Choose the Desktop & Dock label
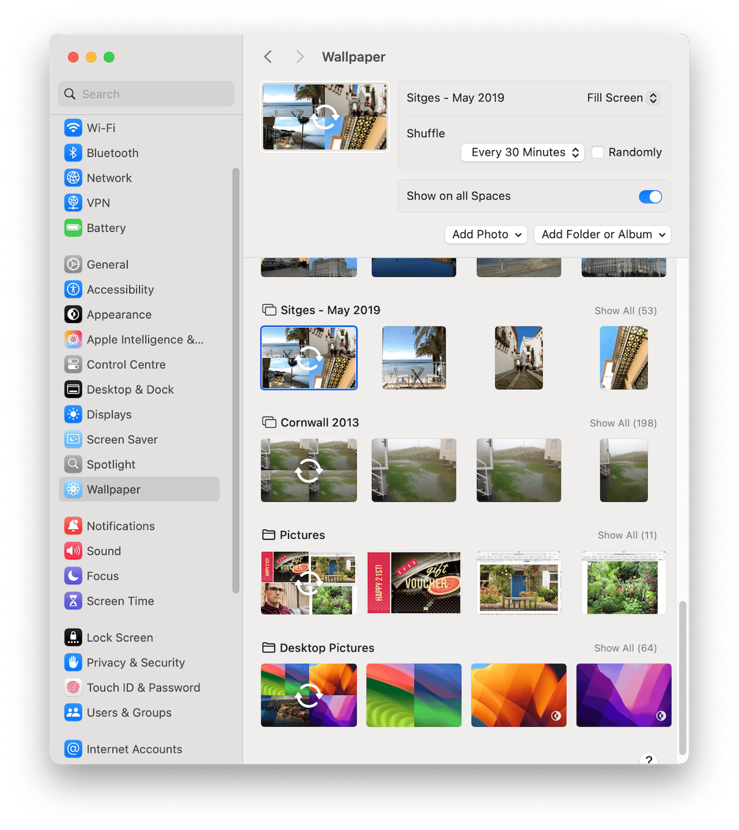739x830 pixels. [130, 389]
